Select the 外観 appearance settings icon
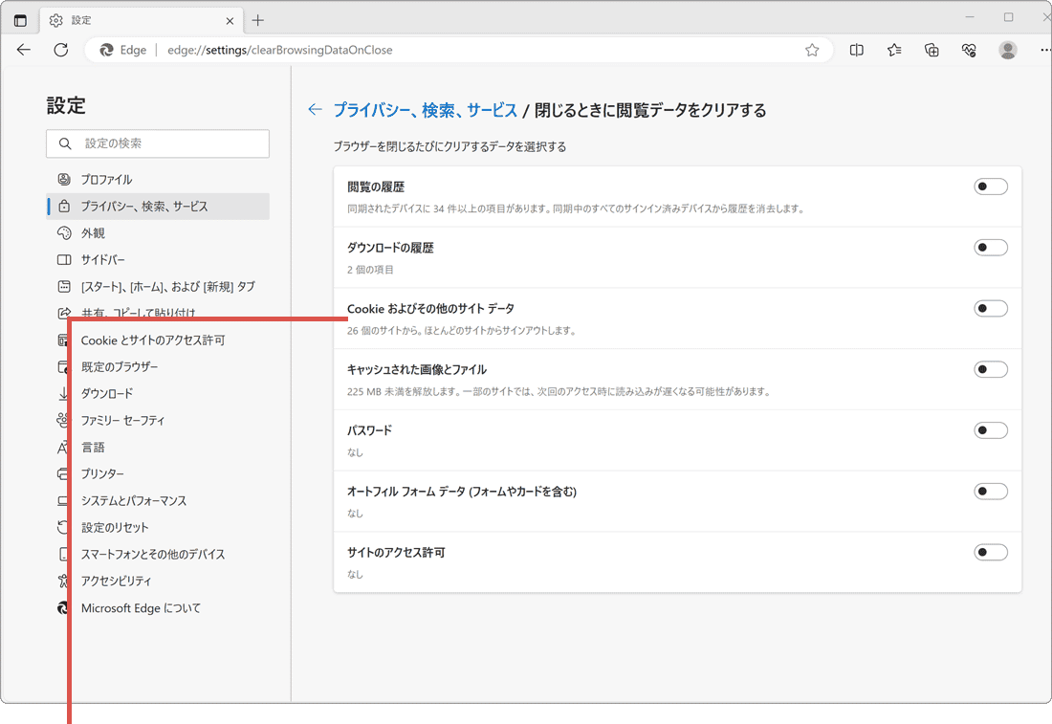This screenshot has height=724, width=1052. click(x=63, y=232)
